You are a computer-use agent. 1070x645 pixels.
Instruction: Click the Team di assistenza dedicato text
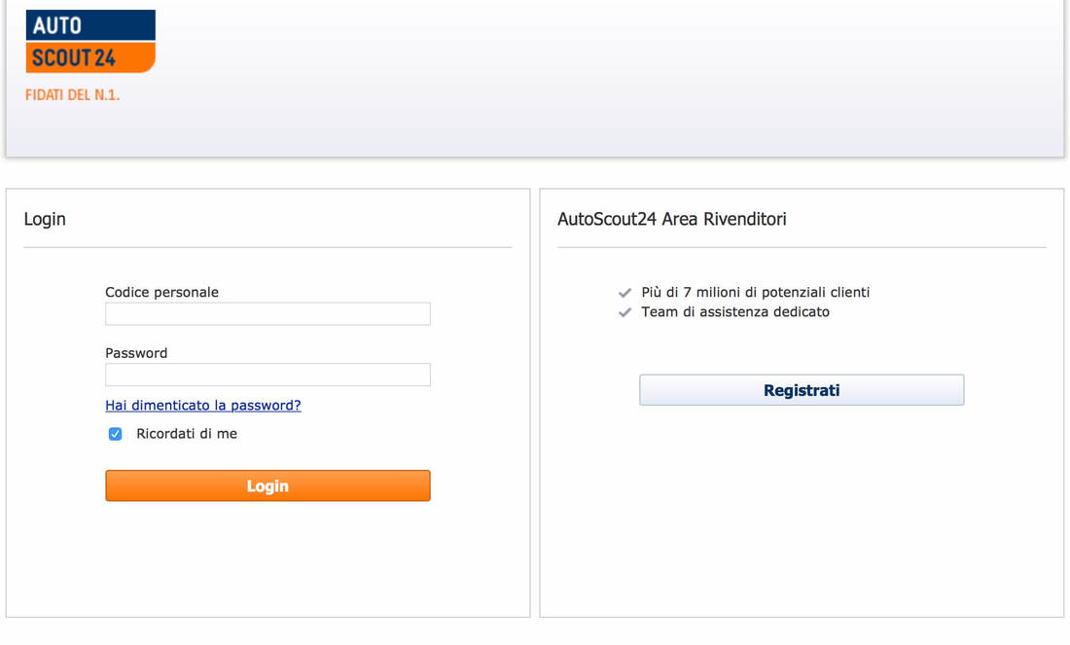pyautogui.click(x=735, y=312)
